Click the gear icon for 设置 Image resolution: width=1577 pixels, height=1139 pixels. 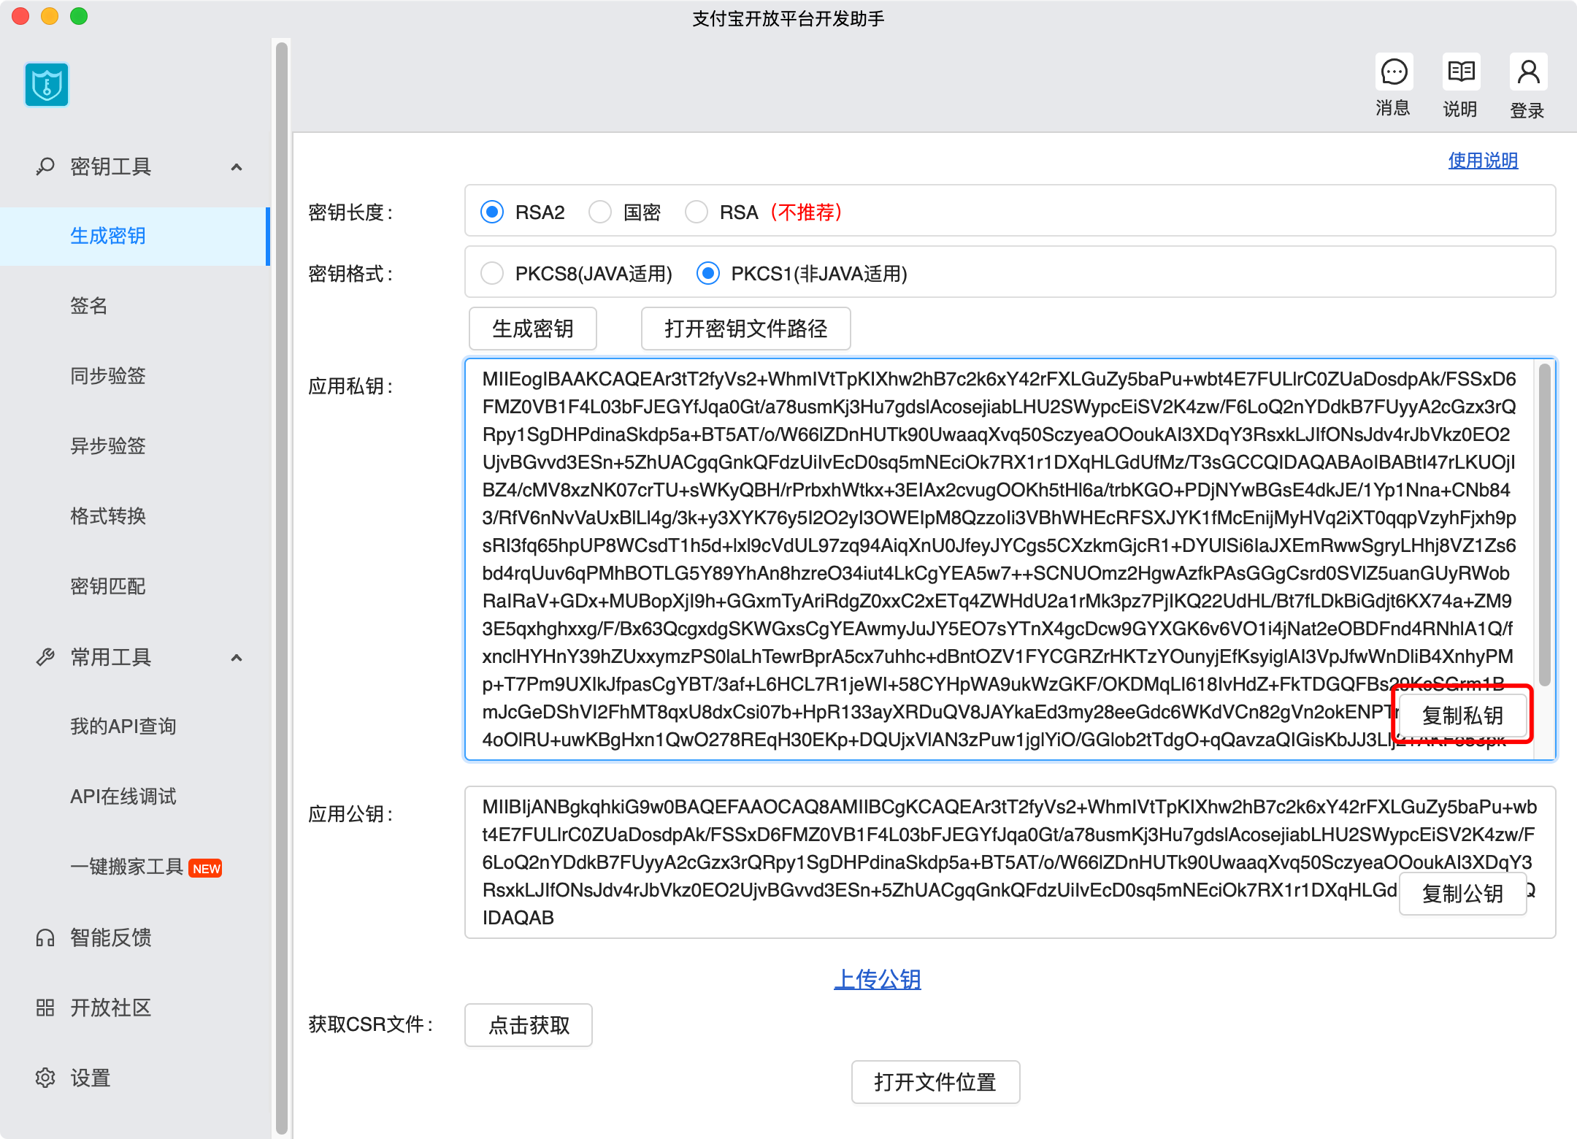coord(45,1078)
